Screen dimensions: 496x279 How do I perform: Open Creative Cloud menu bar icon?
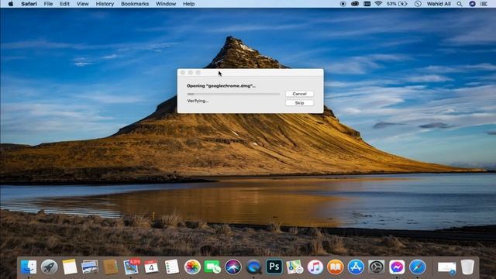pos(355,4)
